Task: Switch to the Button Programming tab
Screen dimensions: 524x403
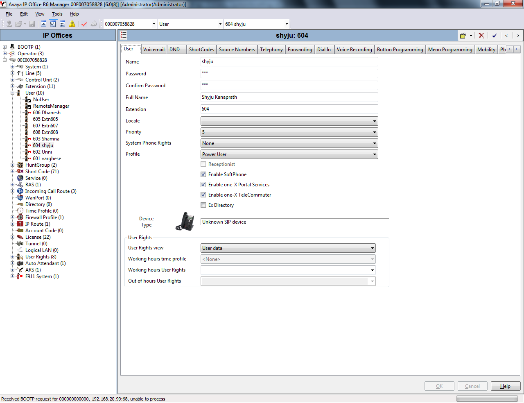Action: pos(400,50)
